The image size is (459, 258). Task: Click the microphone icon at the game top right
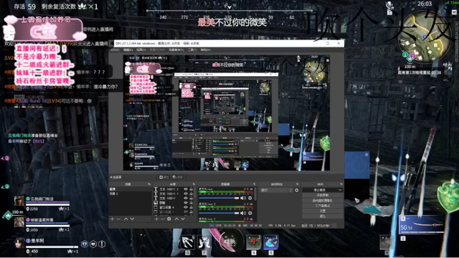coord(390,6)
